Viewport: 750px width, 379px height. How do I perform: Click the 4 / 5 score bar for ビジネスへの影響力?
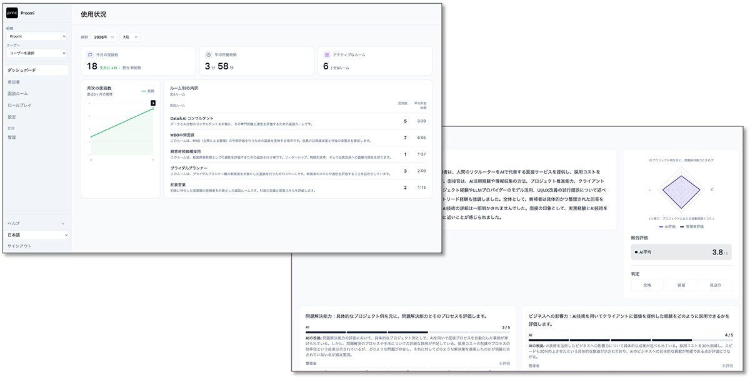[x=631, y=340]
